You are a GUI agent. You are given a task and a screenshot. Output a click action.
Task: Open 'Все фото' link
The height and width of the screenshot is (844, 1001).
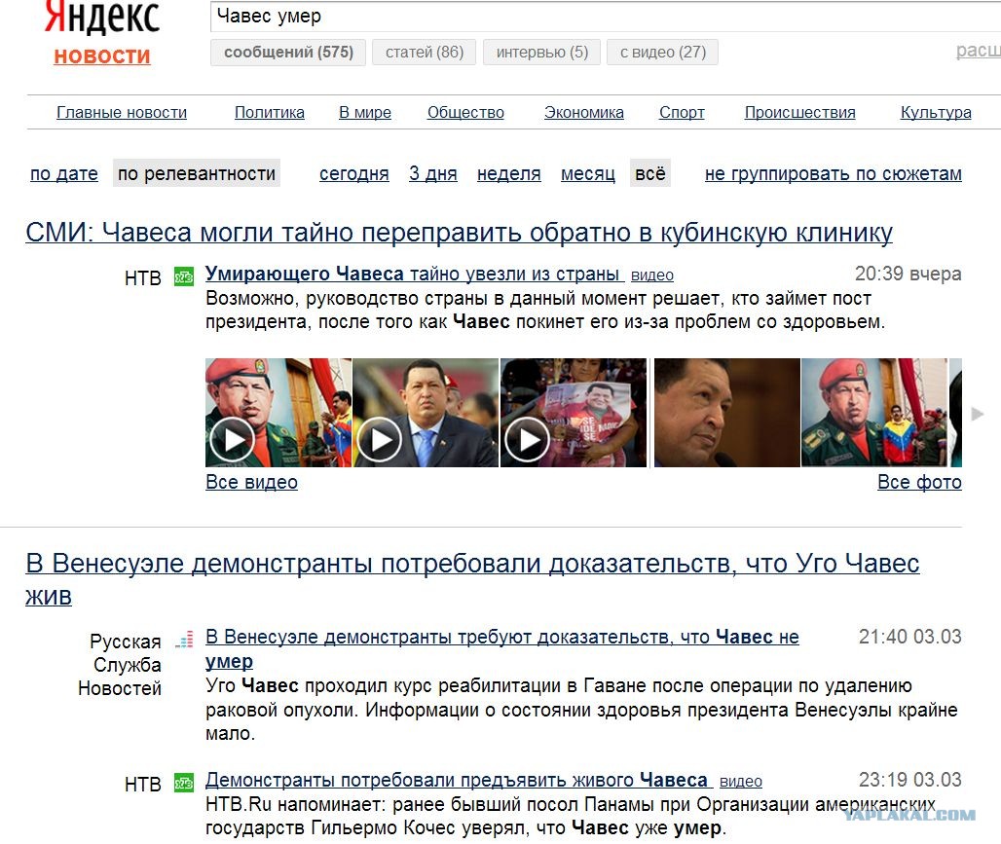[x=919, y=482]
